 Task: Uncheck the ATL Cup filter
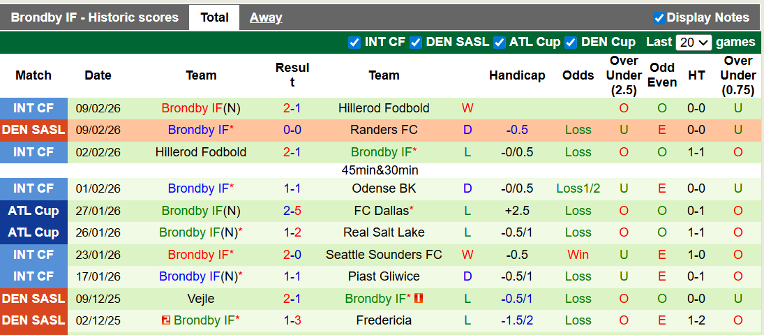(500, 43)
